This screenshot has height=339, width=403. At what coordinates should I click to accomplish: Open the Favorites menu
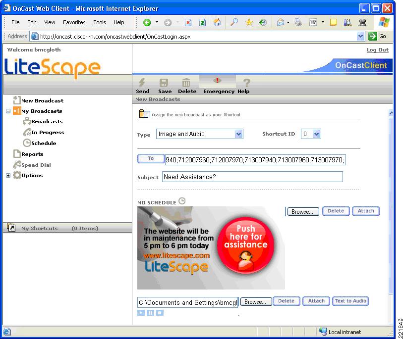[x=74, y=22]
